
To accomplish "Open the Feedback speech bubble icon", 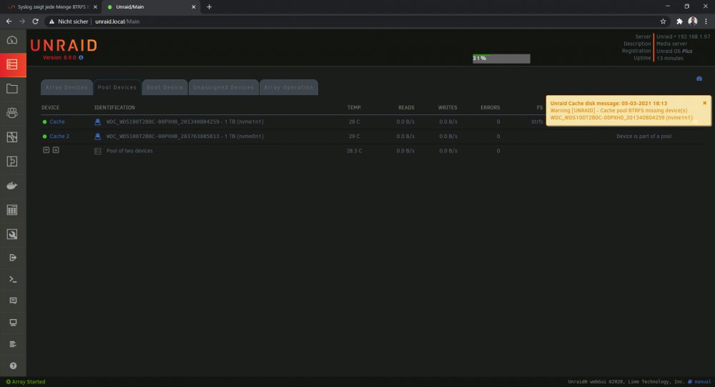I will (13, 300).
